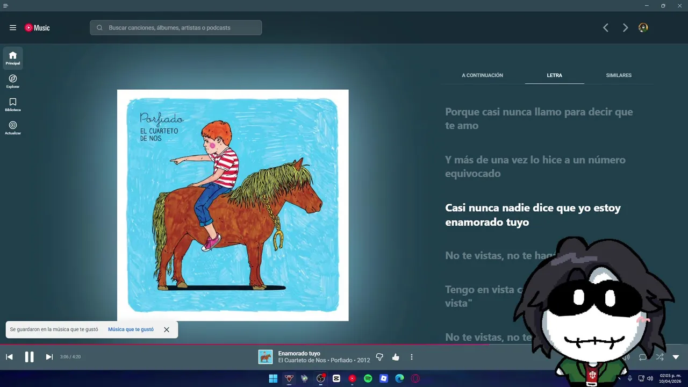Open taskbar volume speaker icon

[x=650, y=378]
